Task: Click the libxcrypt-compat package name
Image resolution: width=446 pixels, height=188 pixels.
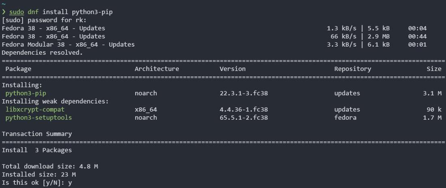Action: tap(35, 110)
